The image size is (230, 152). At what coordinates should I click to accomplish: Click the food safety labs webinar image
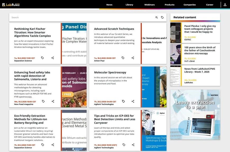click(x=74, y=87)
